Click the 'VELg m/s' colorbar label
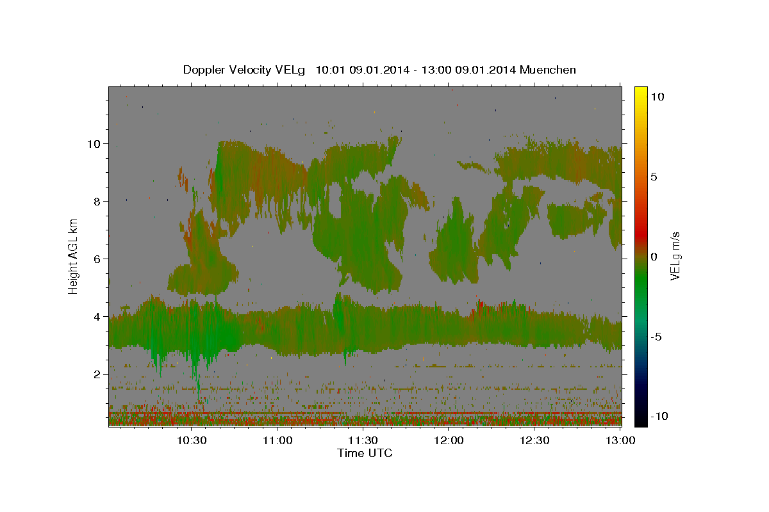Viewport: 769px width, 512px height. [675, 255]
